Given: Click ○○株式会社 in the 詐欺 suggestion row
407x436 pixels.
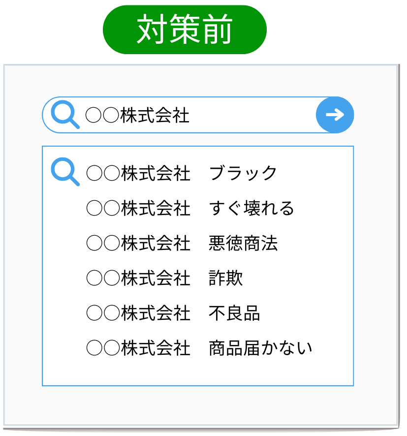Looking at the screenshot, I should pyautogui.click(x=138, y=279).
